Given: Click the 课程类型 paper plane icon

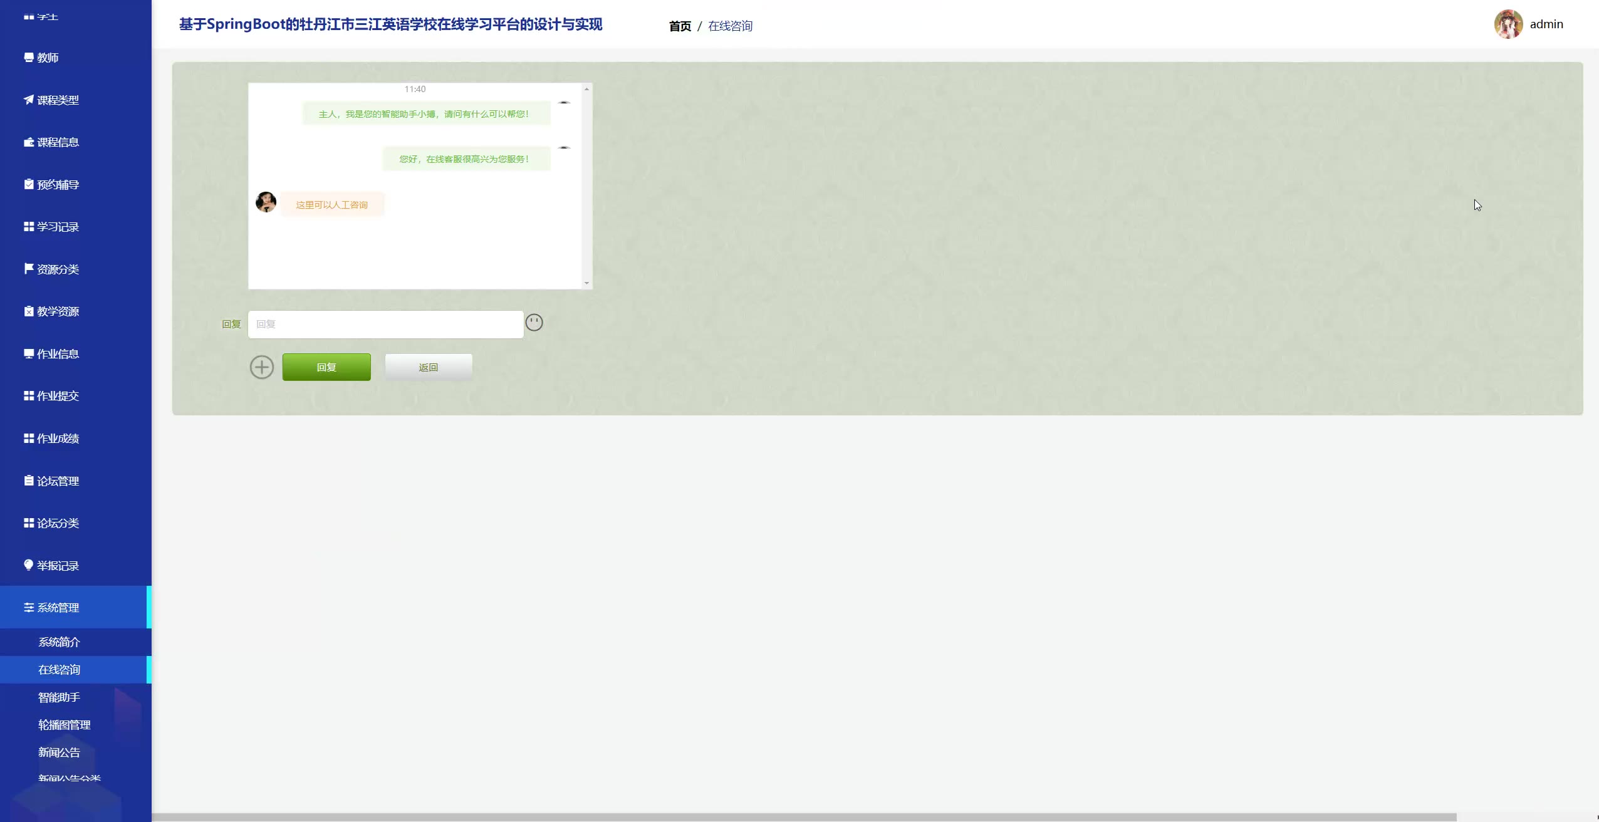Looking at the screenshot, I should [x=28, y=100].
